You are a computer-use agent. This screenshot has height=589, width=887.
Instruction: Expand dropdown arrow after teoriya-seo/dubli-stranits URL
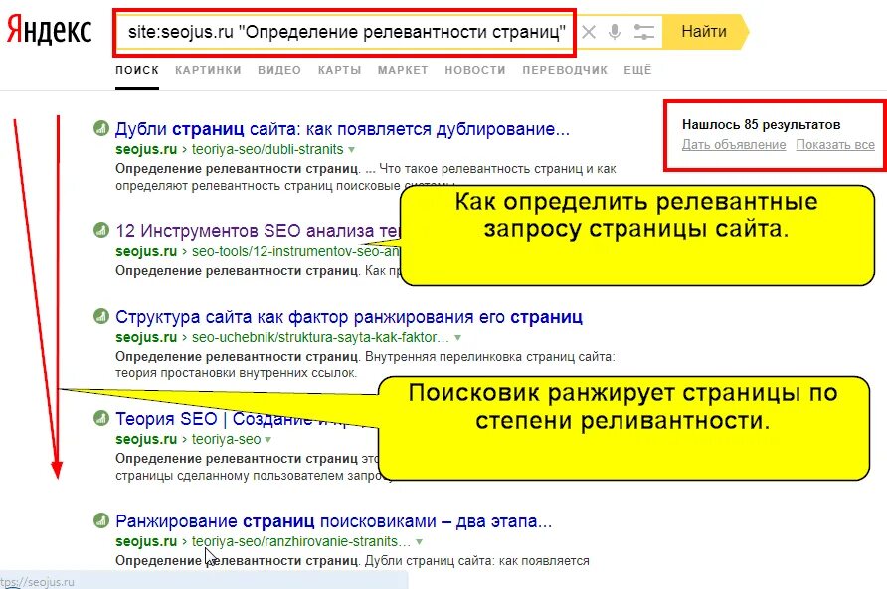pos(351,150)
